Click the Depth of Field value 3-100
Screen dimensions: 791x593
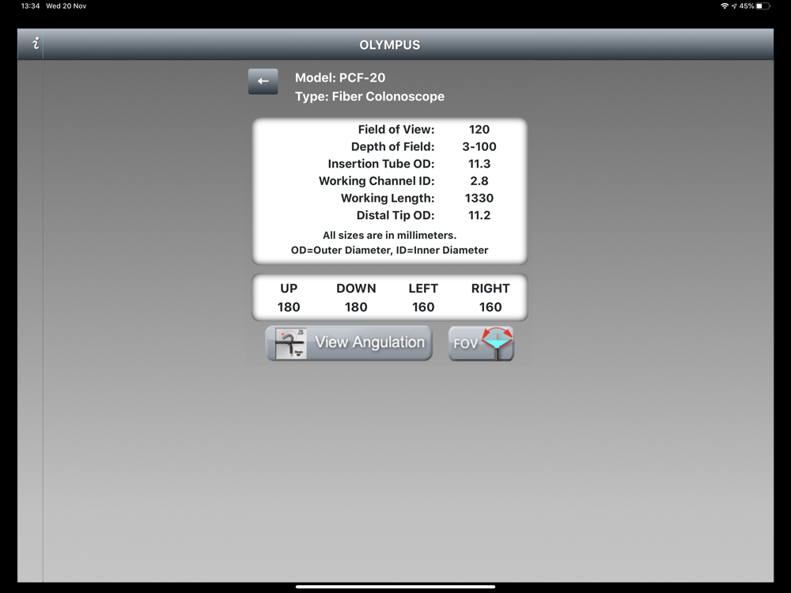479,147
